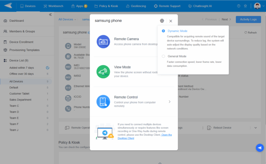This screenshot has width=266, height=164.
Task: Open the settings gear in samsung phone dialog
Action: 162,21
